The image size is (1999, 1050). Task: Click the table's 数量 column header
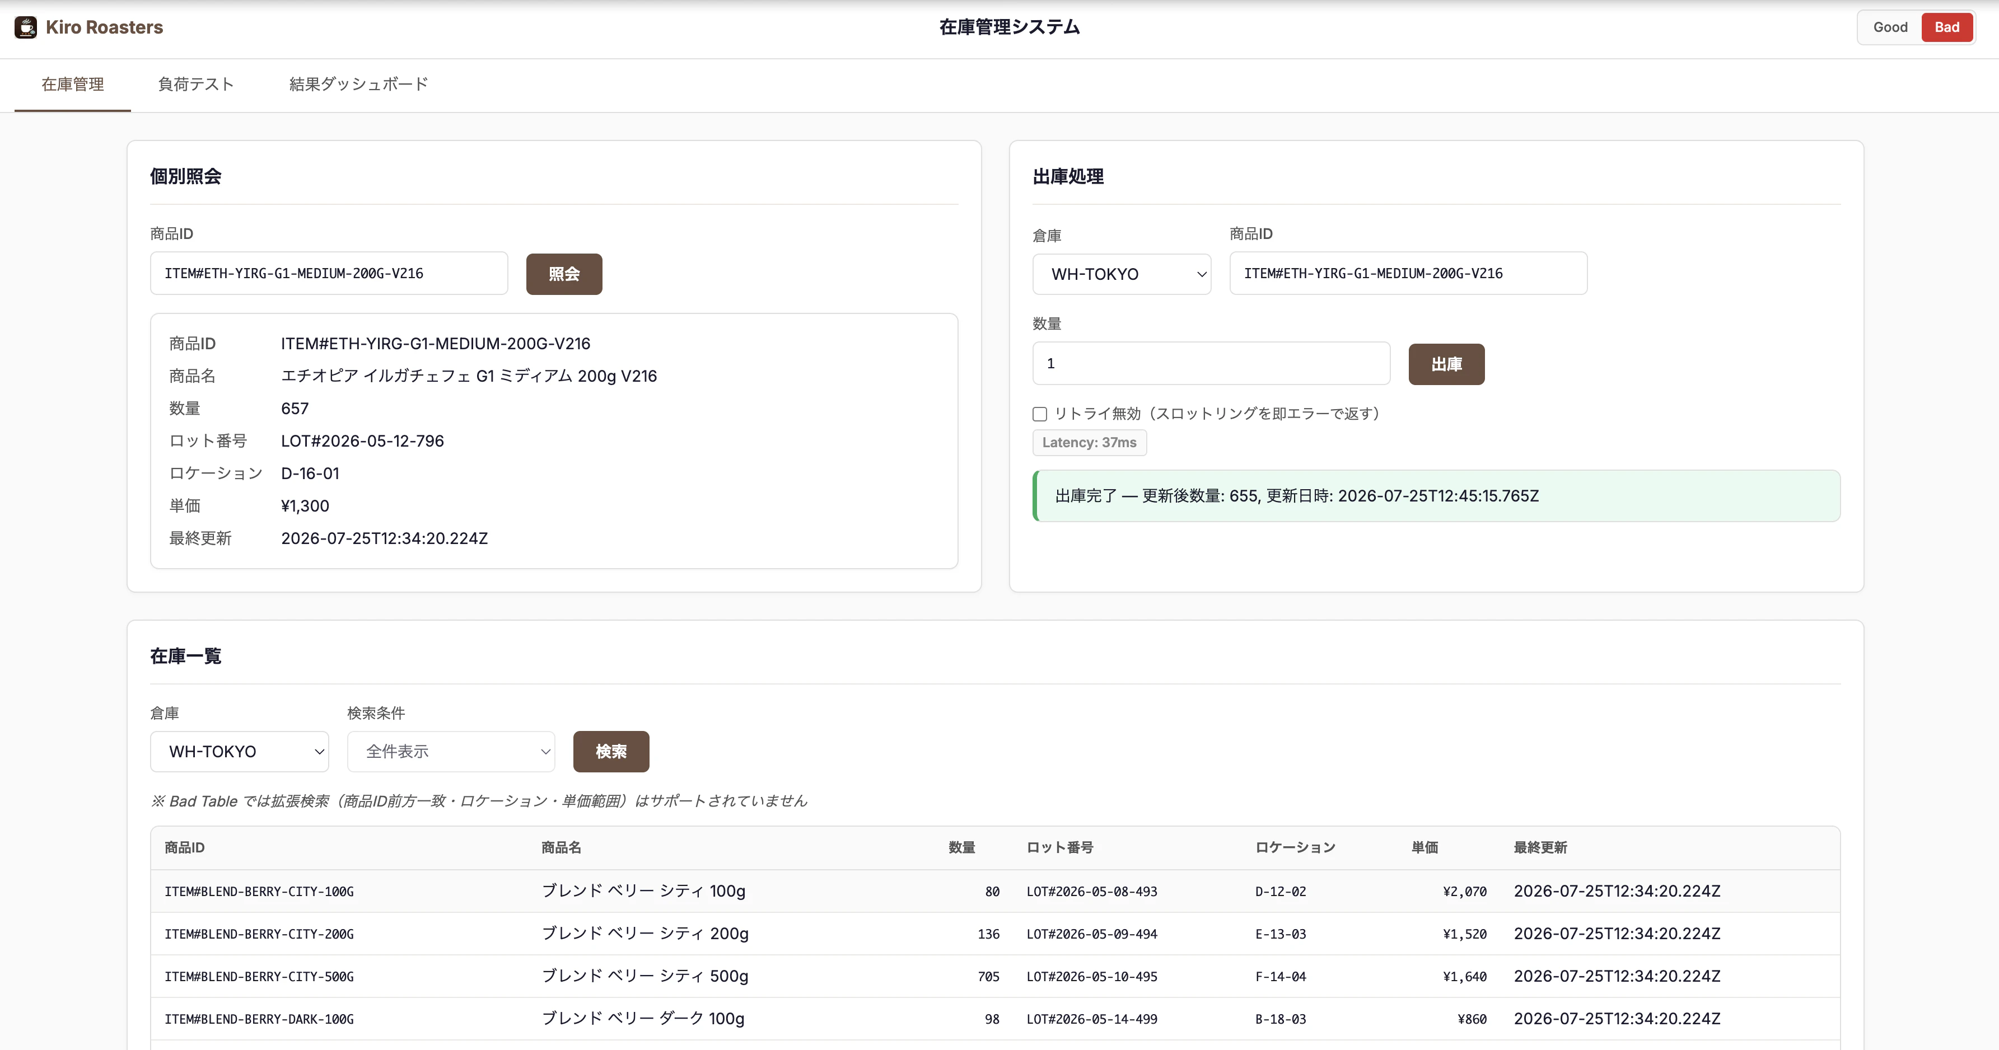(961, 847)
